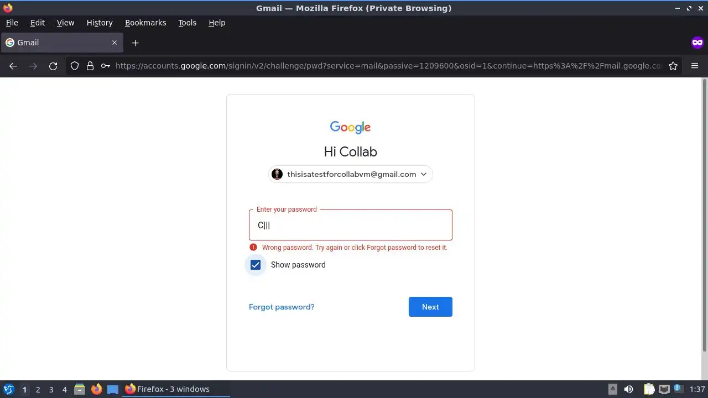
Task: Click the Next button
Action: [430, 307]
